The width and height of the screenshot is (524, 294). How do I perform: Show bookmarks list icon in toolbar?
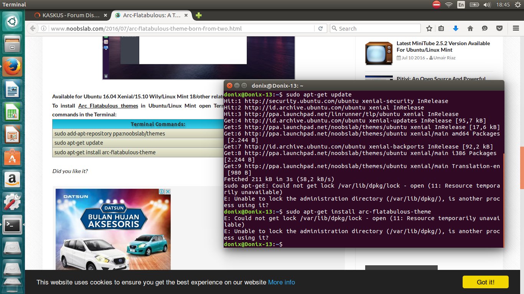441,28
